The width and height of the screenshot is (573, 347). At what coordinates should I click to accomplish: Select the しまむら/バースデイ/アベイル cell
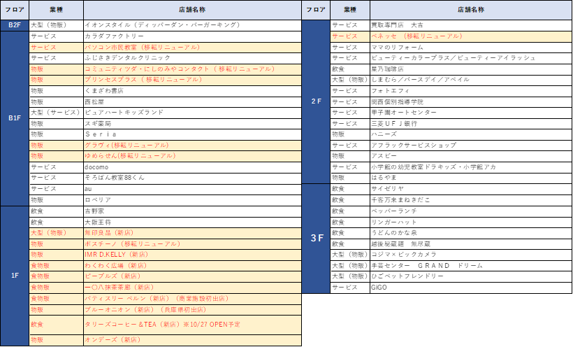tap(471, 80)
